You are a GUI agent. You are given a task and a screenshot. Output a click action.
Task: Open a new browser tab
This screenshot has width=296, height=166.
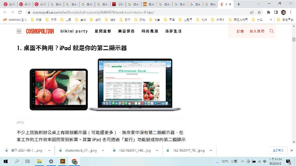(239, 4)
